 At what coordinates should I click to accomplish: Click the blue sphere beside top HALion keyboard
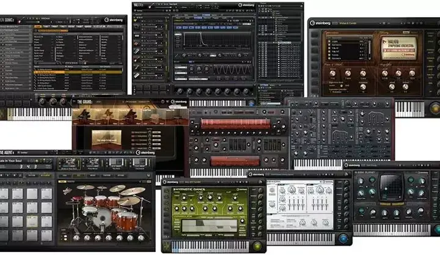[251, 103]
